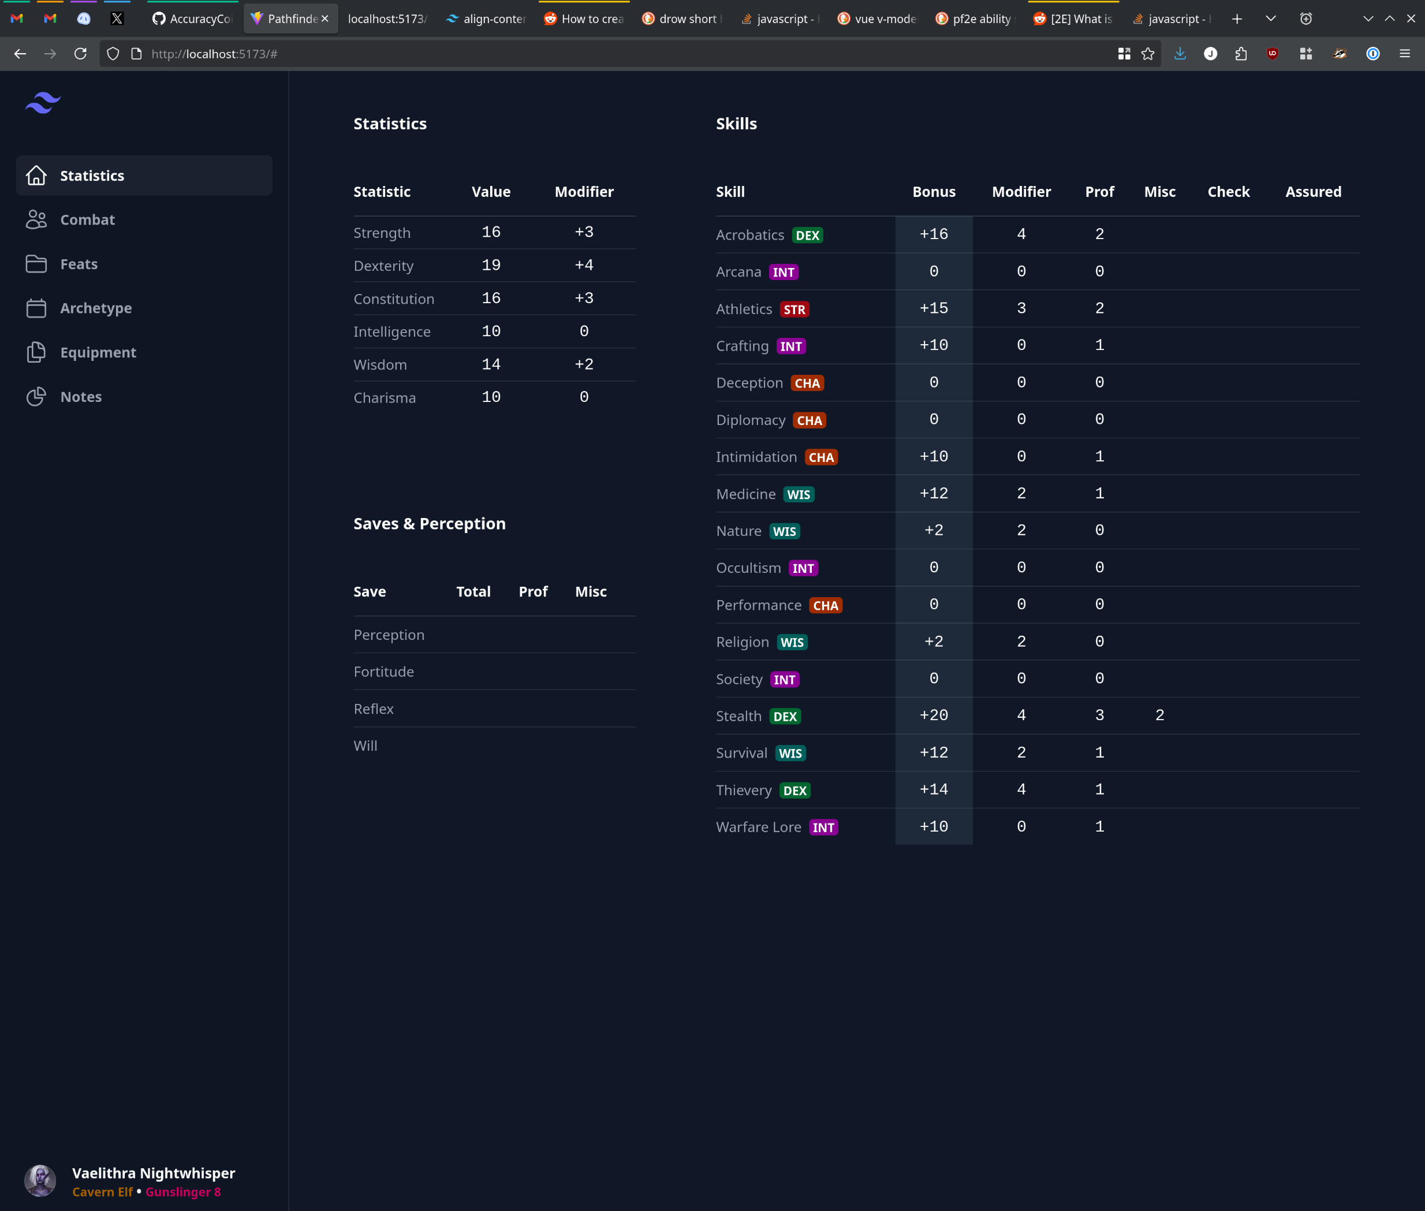Click the uBlock Origin shield icon
Screen dimensions: 1425x1211
click(1273, 54)
